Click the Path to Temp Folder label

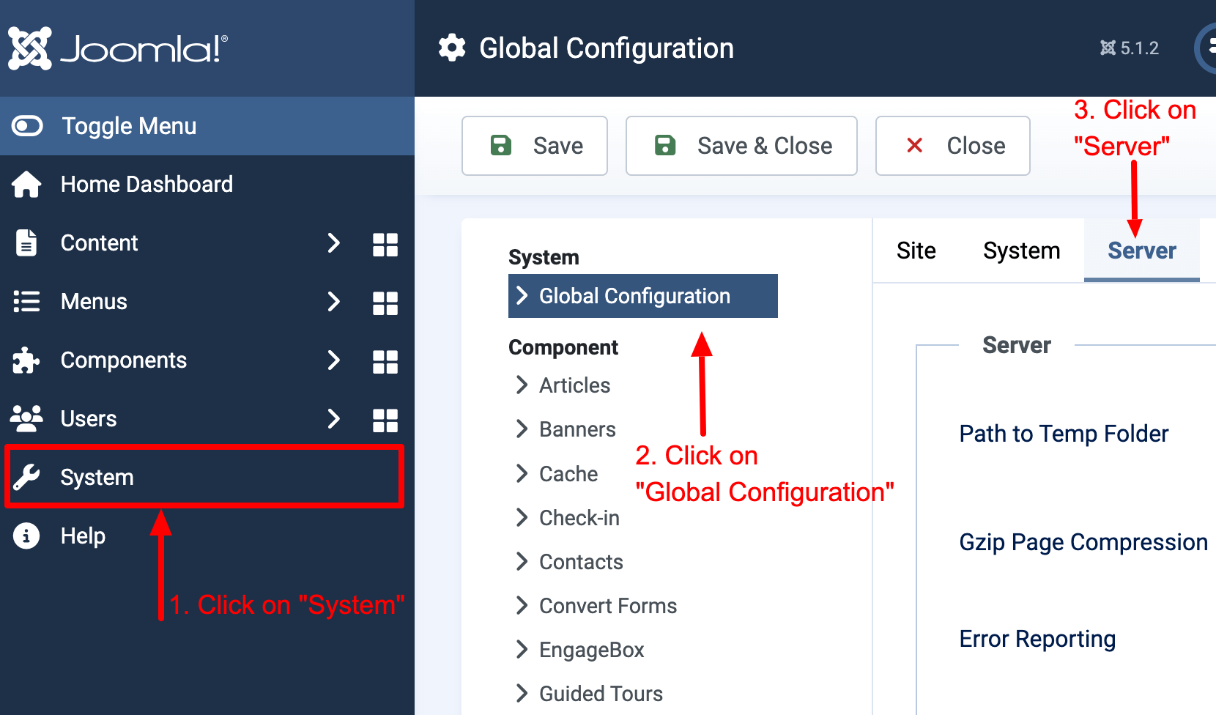1064,434
